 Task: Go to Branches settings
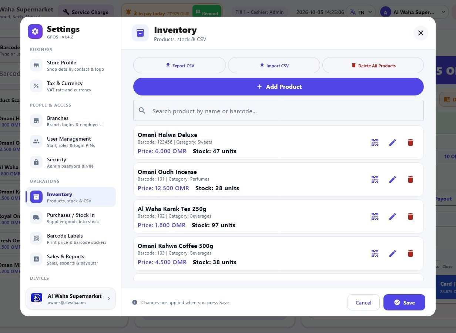tap(71, 121)
